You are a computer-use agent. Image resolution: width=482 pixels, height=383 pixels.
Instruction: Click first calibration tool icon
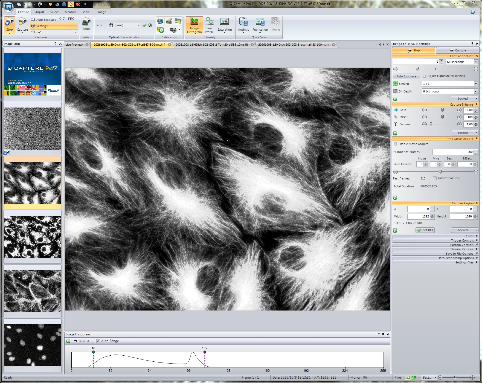(160, 21)
